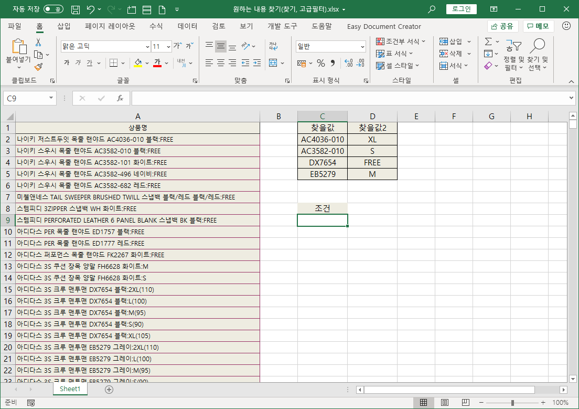579x409 pixels.
Task: Click the insert function fx icon
Action: pos(120,98)
